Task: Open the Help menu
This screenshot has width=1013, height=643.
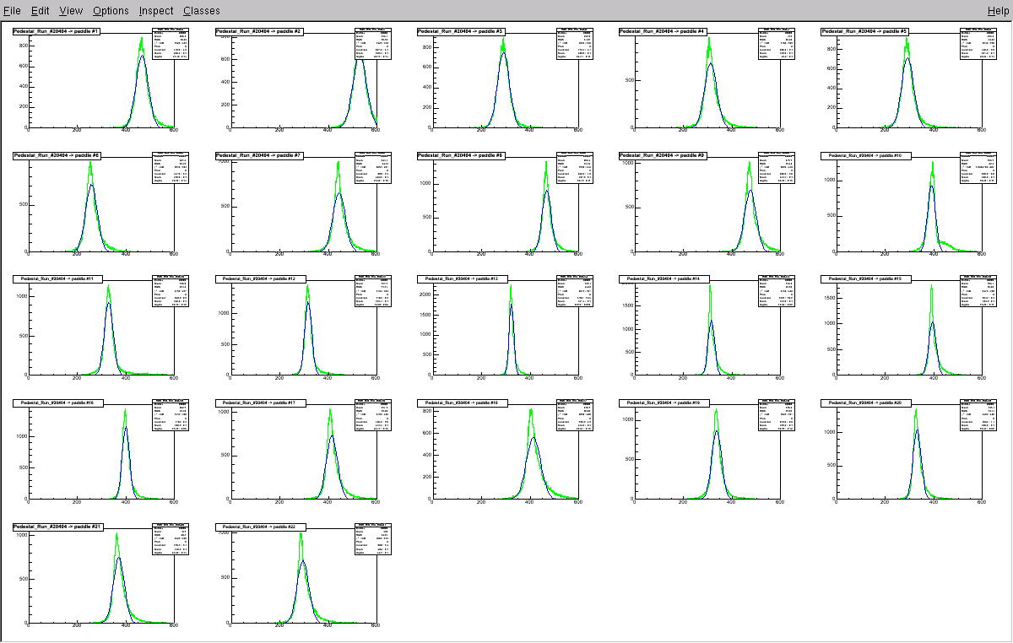Action: 997,10
